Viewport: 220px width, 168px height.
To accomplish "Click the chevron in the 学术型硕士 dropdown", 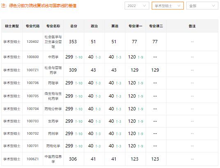I will point(179,6).
